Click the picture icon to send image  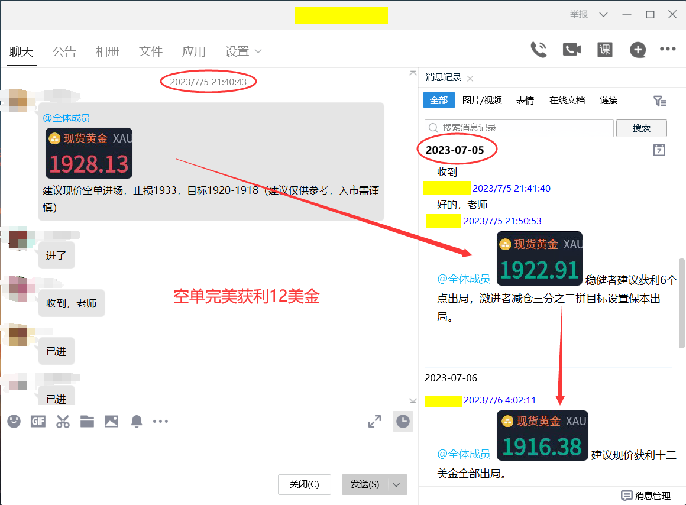pyautogui.click(x=112, y=422)
